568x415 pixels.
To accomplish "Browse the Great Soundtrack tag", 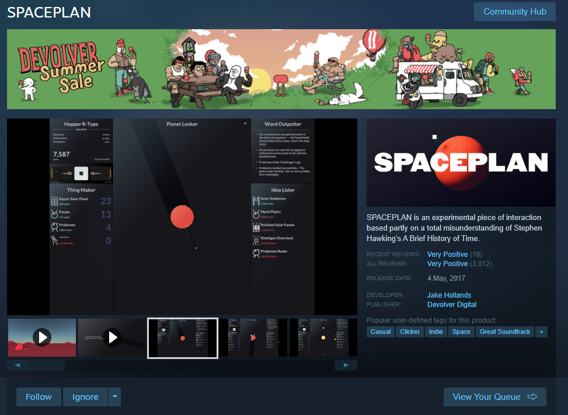I will click(x=505, y=332).
